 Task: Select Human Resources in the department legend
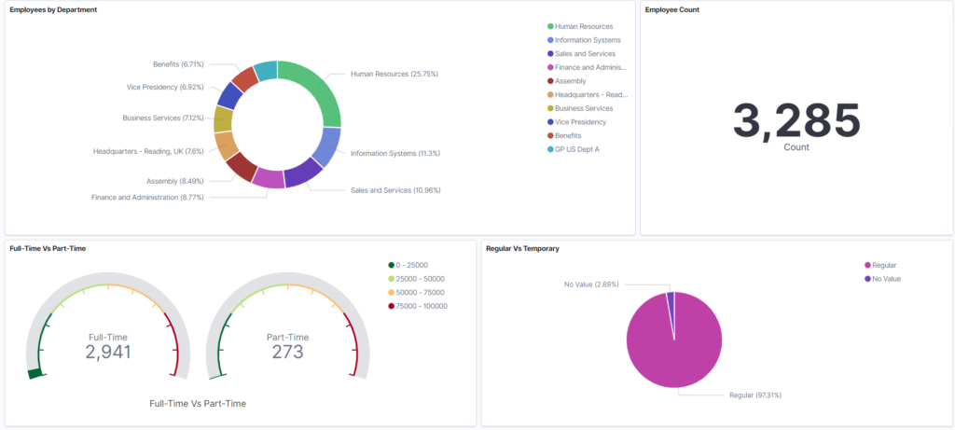pos(584,27)
